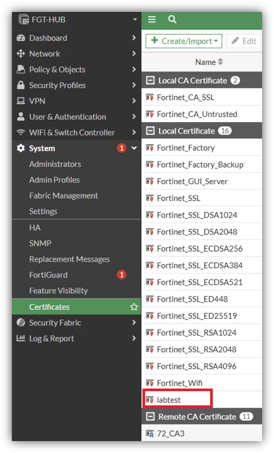This screenshot has height=453, width=274.
Task: Select the Fortinet_SSL_RSA2048 row
Action: point(202,349)
